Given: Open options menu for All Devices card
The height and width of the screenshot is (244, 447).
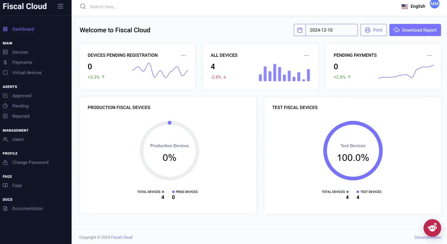Looking at the screenshot, I should pyautogui.click(x=307, y=55).
